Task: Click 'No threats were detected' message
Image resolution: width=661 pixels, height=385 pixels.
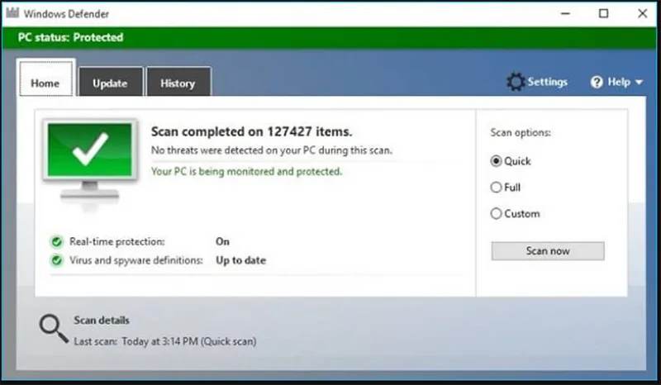Action: (x=272, y=150)
